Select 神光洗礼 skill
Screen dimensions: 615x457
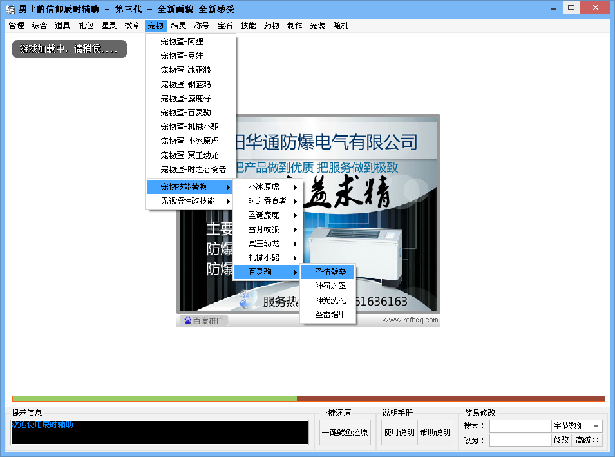[x=328, y=300]
